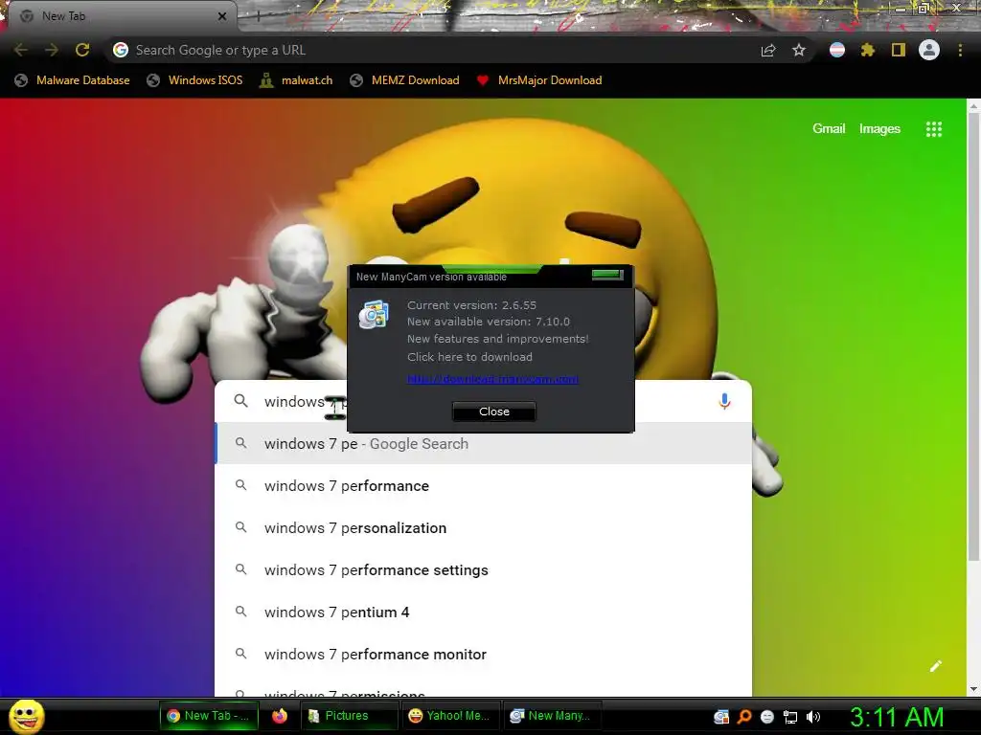Click the share page icon in address bar

(768, 50)
